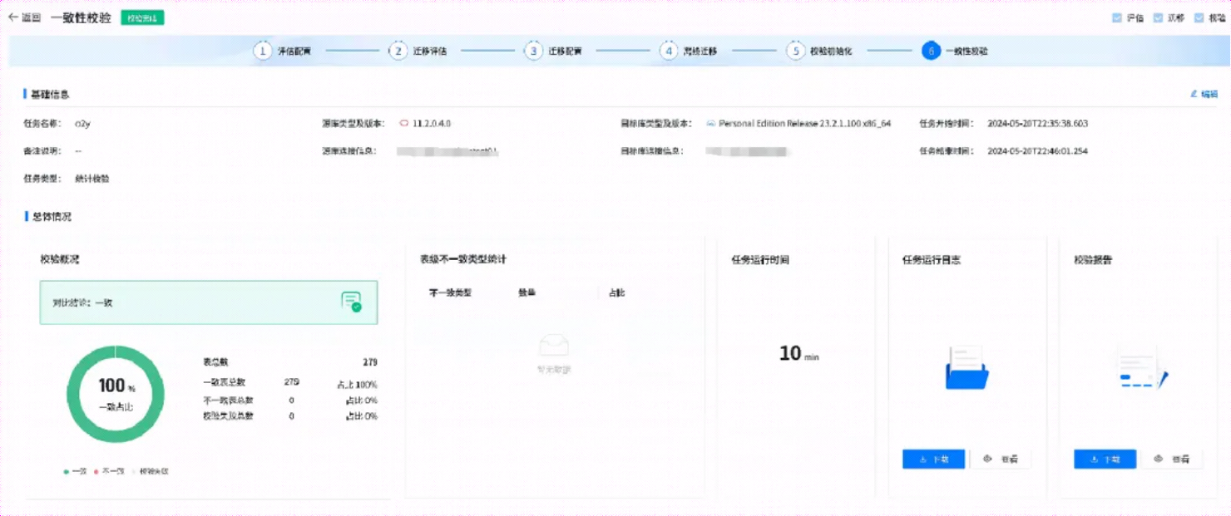Go to step 3 迁移配置

[554, 51]
